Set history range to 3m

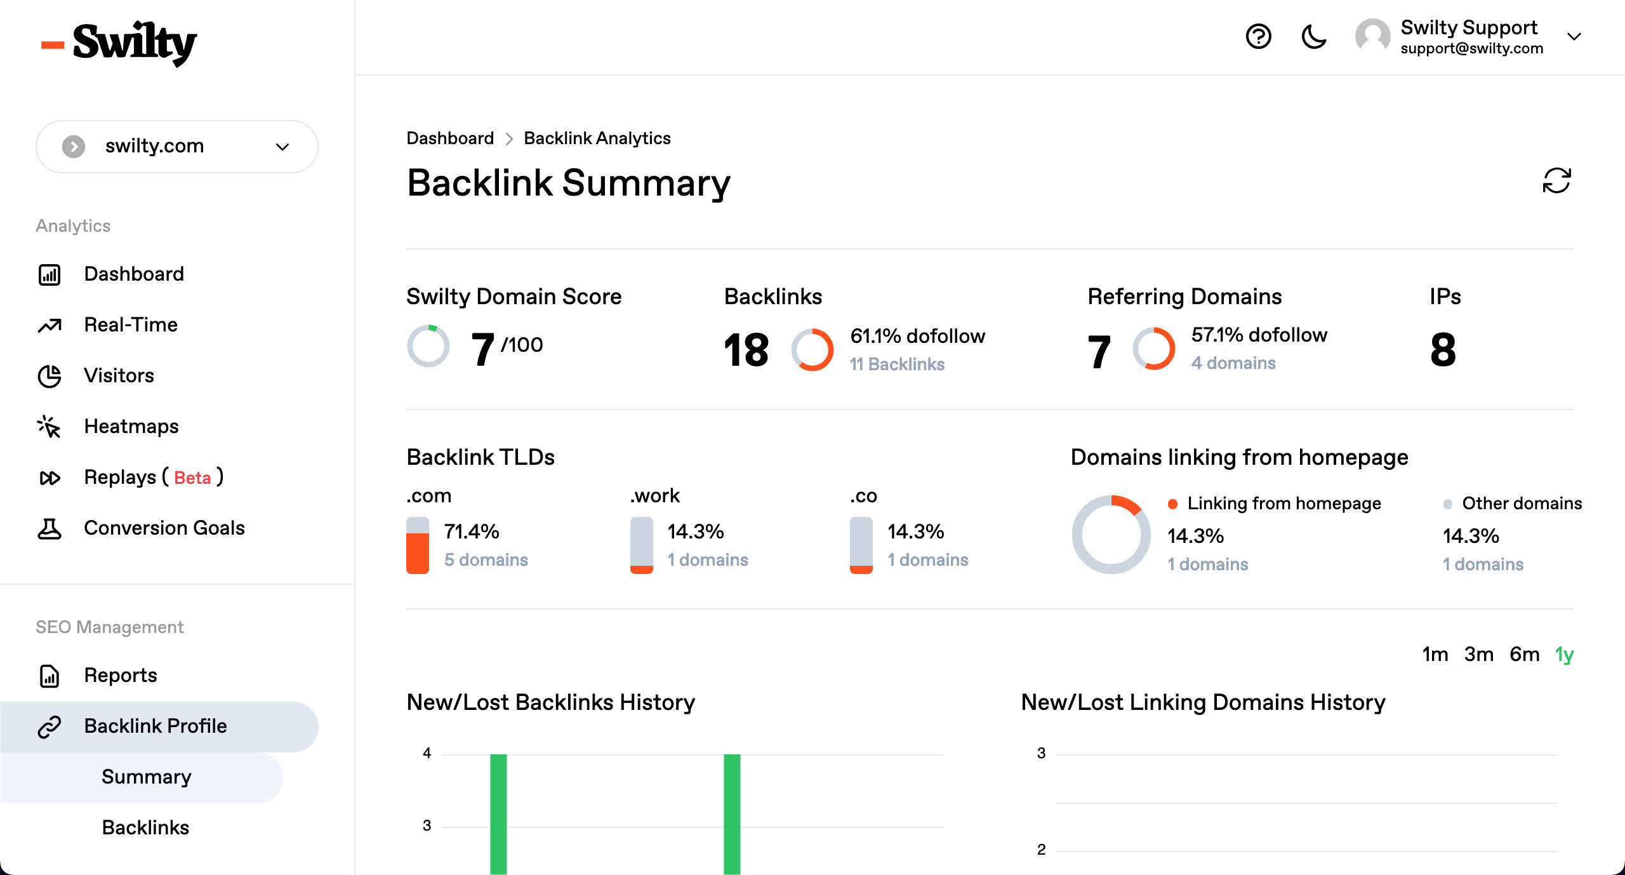coord(1478,655)
